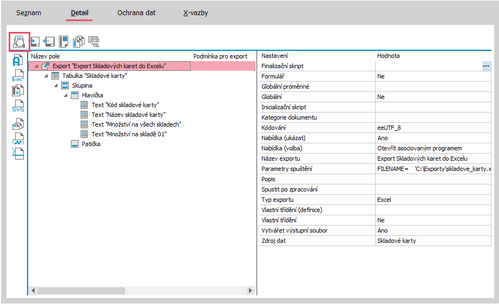Click the sidebar page-break document icon
Screen dimensions: 499x304
pos(18,154)
